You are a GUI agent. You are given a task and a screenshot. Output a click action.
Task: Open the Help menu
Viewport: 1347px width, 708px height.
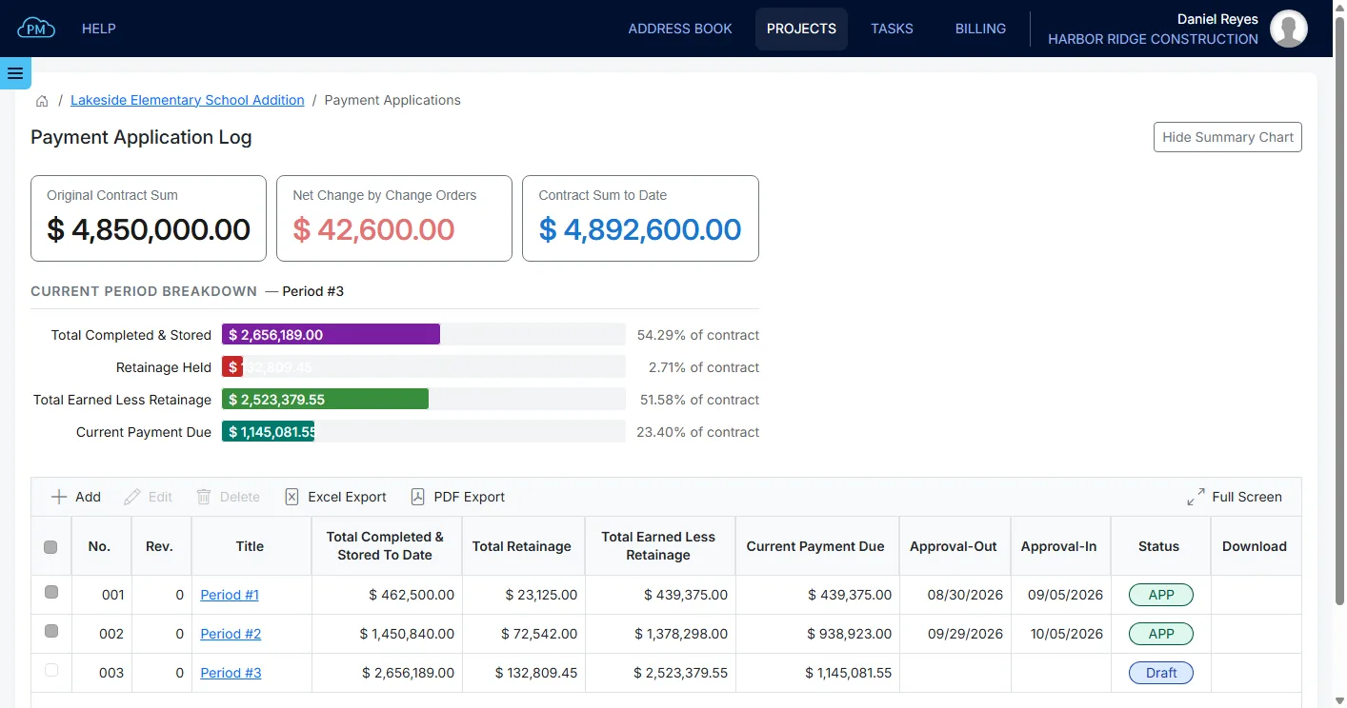coord(99,29)
